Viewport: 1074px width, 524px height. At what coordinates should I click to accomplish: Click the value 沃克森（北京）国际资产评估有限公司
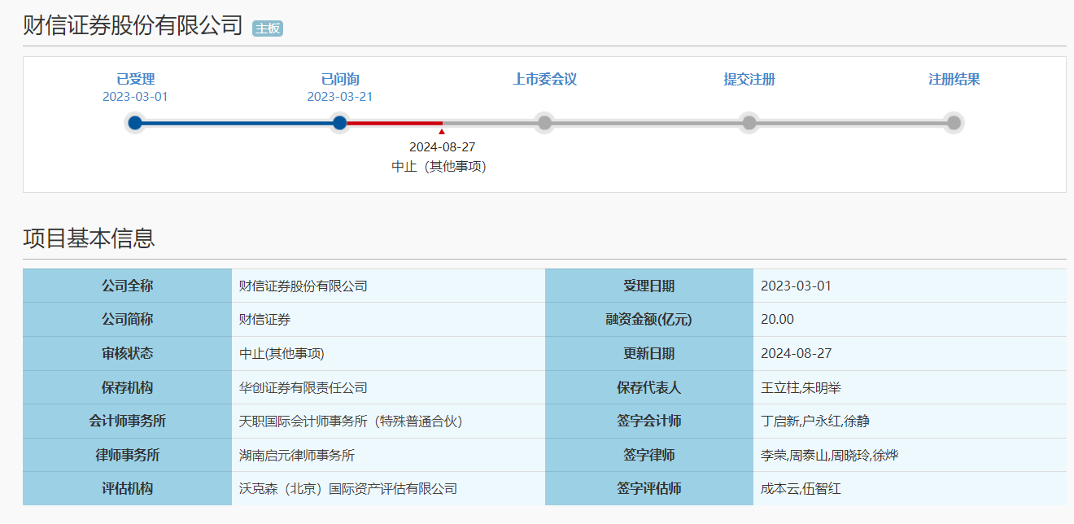click(x=348, y=488)
